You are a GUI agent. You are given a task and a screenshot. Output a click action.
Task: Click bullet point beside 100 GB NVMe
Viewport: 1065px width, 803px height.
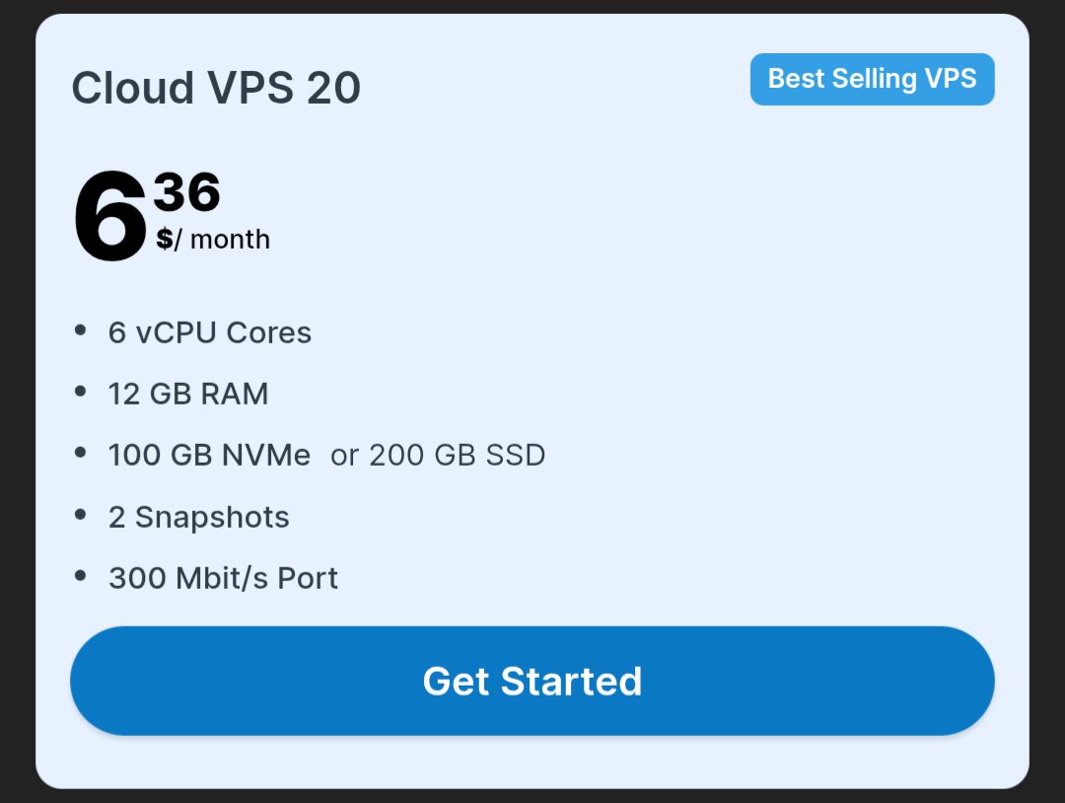[80, 453]
